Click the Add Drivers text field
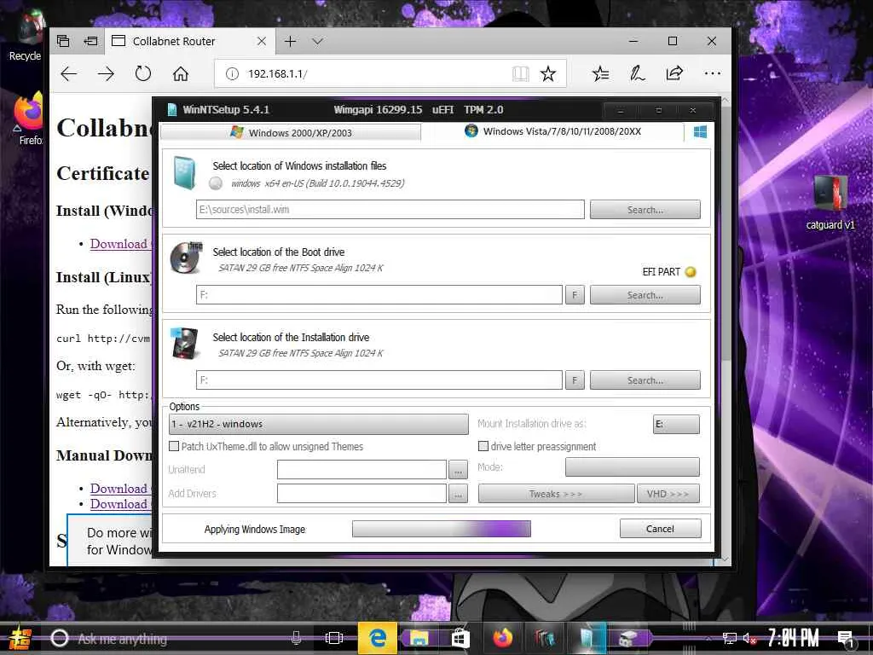The width and height of the screenshot is (873, 655). coord(361,494)
